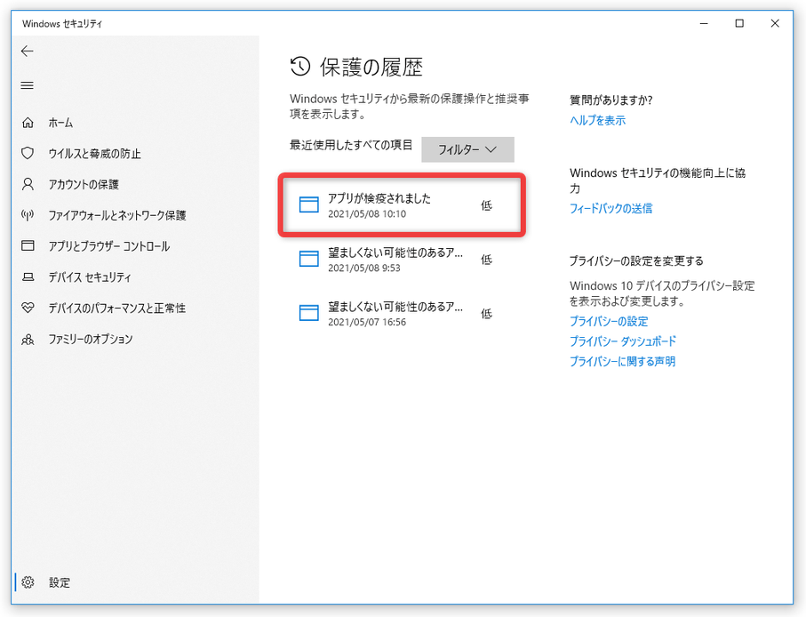Maximize the Windows セキュリティ window
This screenshot has width=806, height=617.
click(739, 23)
